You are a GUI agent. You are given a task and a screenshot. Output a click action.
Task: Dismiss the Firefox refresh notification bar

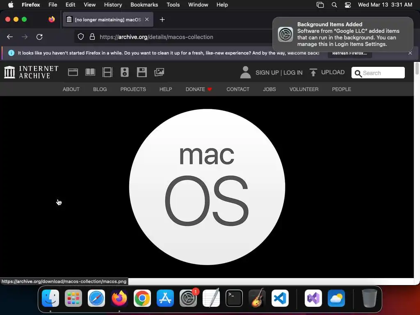[410, 53]
